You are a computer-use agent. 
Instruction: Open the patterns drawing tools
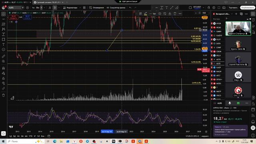coord(4,29)
